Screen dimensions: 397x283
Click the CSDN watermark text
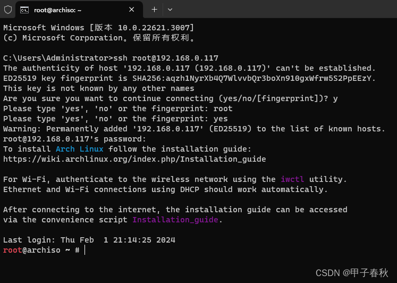coord(352,273)
